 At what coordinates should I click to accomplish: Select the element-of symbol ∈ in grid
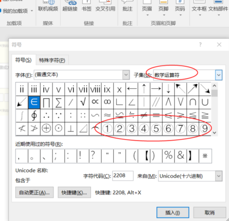[34, 102]
